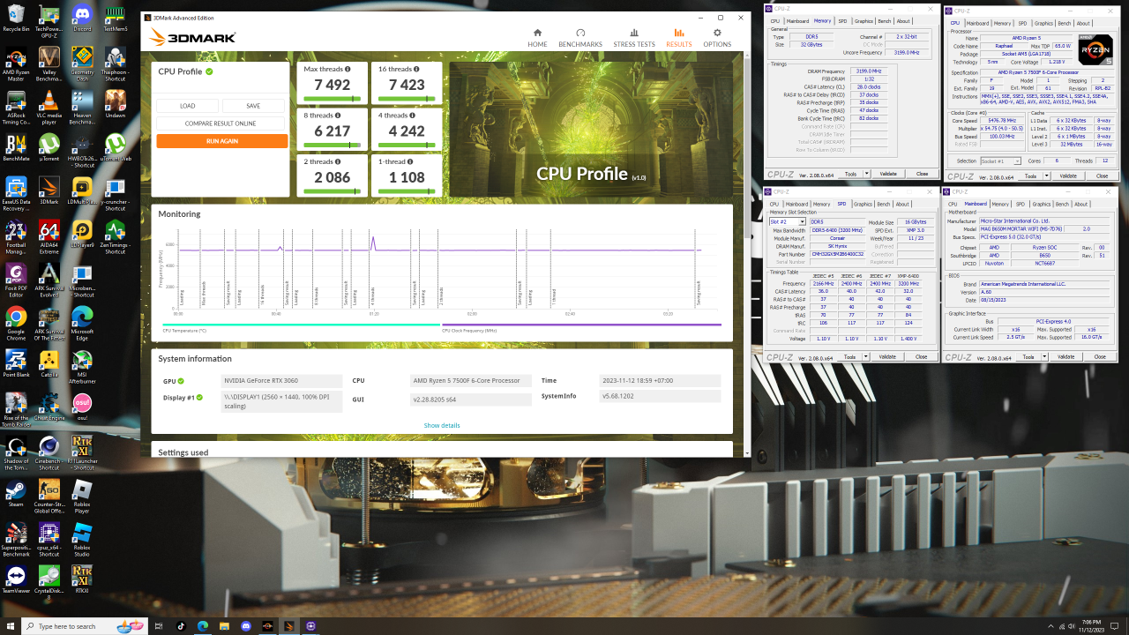Image resolution: width=1129 pixels, height=635 pixels.
Task: Open the HOME section in 3DMark
Action: (537, 38)
